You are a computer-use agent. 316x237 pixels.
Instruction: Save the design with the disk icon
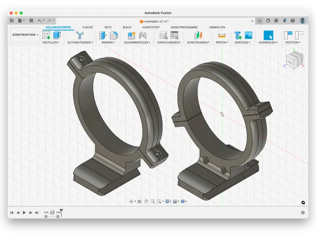click(31, 21)
